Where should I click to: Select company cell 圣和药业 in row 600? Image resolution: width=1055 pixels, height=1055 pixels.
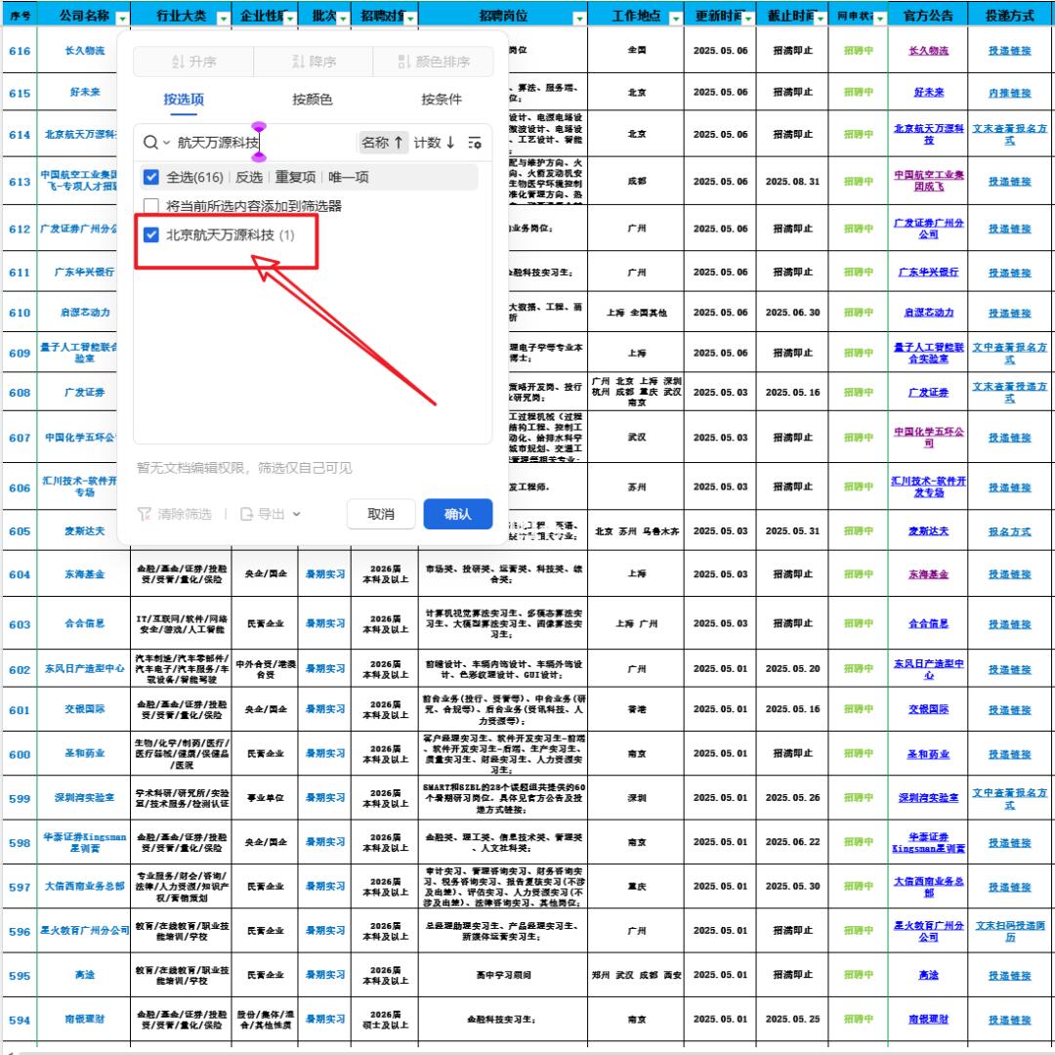[84, 753]
